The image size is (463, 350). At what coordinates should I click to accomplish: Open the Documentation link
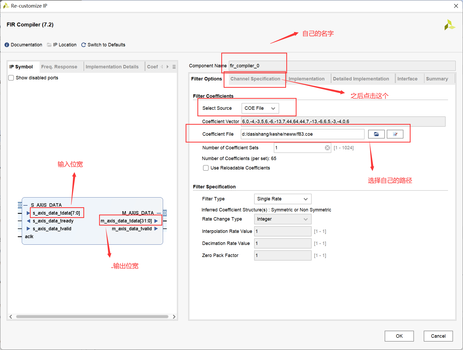tap(26, 45)
